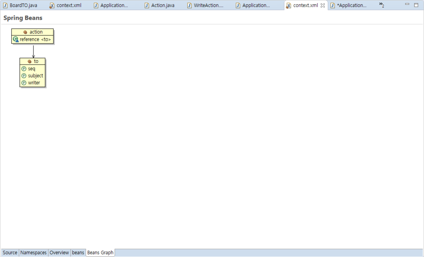Switch to the Overview bottom tab
The height and width of the screenshot is (257, 424).
point(59,253)
